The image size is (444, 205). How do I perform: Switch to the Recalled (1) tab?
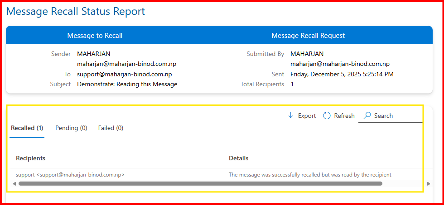(27, 128)
